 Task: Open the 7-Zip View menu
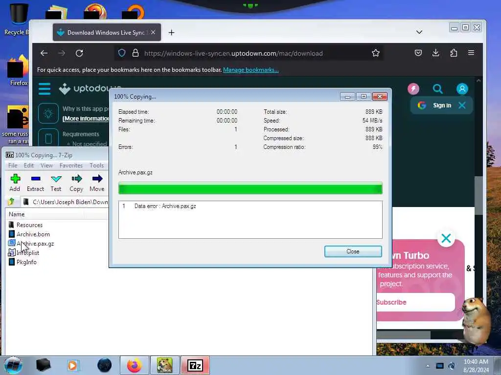(x=46, y=165)
